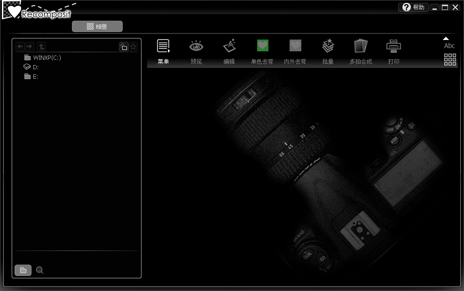This screenshot has height=291, width=464.
Task: Switch to the folder view mode button
Action: tap(23, 270)
